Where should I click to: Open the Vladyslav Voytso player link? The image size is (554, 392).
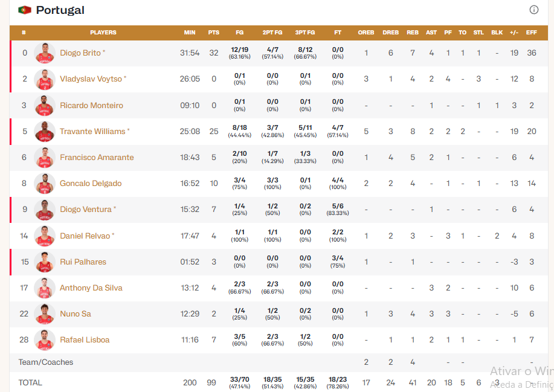tap(91, 79)
